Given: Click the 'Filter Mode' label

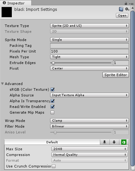Looking at the screenshot, I should (15, 126).
